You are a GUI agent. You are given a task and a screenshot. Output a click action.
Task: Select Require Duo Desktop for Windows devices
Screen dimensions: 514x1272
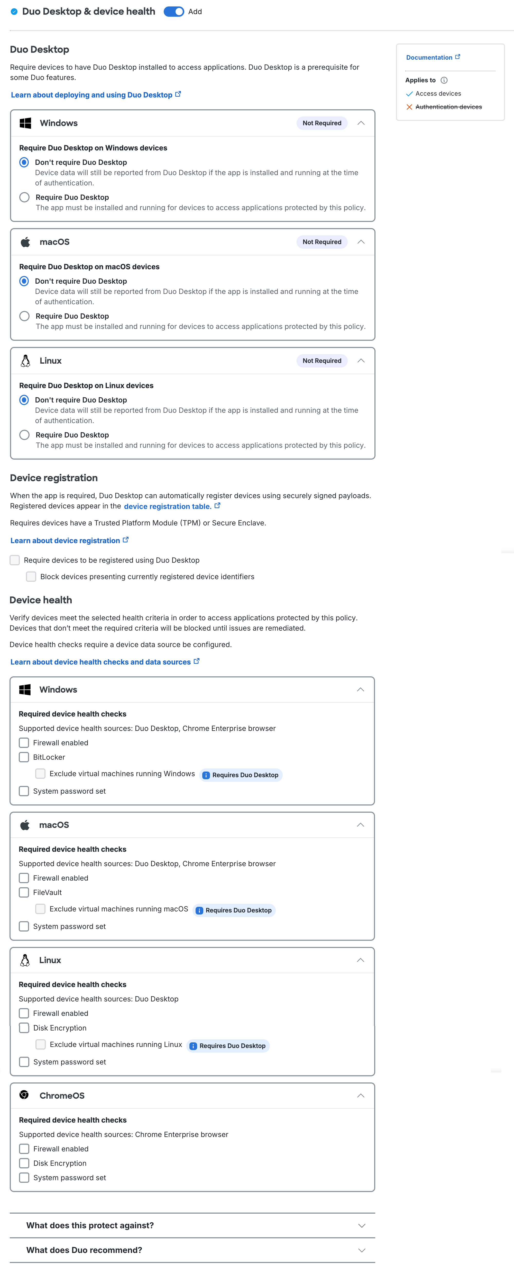[24, 197]
